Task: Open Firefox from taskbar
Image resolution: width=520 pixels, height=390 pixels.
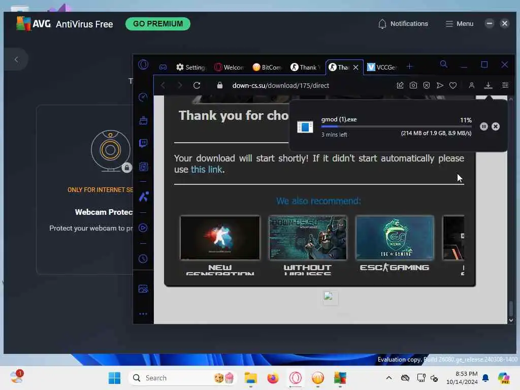Action: pyautogui.click(x=273, y=378)
